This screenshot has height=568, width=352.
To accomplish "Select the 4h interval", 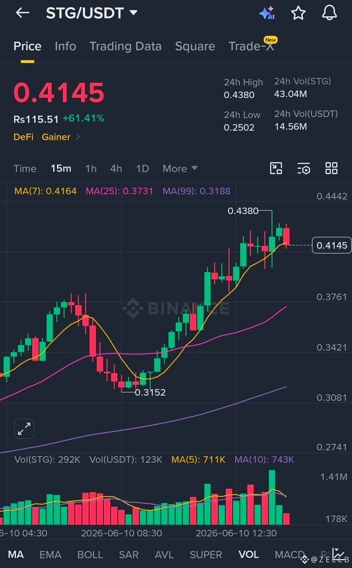I will point(116,168).
